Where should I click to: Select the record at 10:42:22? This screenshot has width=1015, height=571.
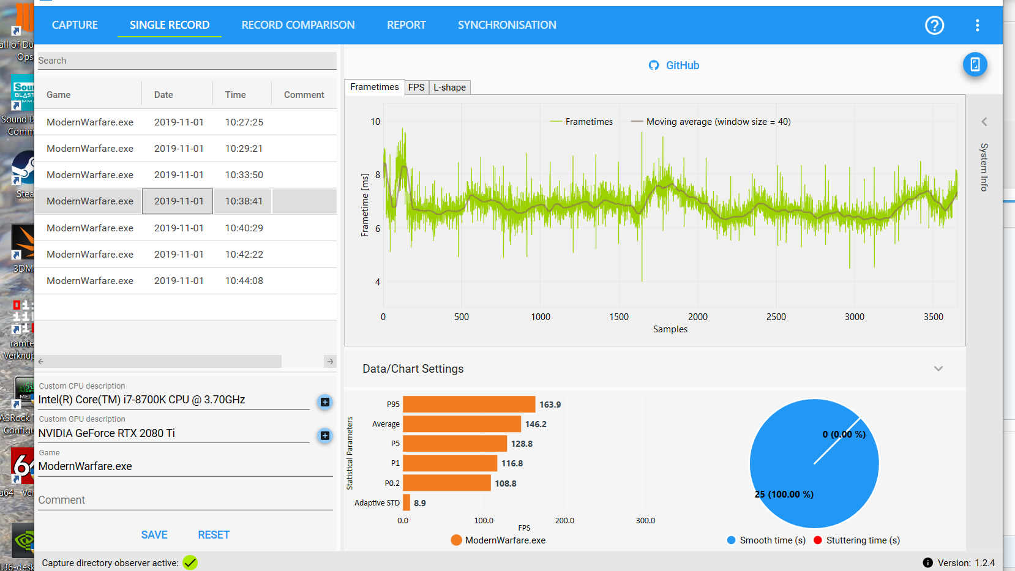pyautogui.click(x=185, y=254)
